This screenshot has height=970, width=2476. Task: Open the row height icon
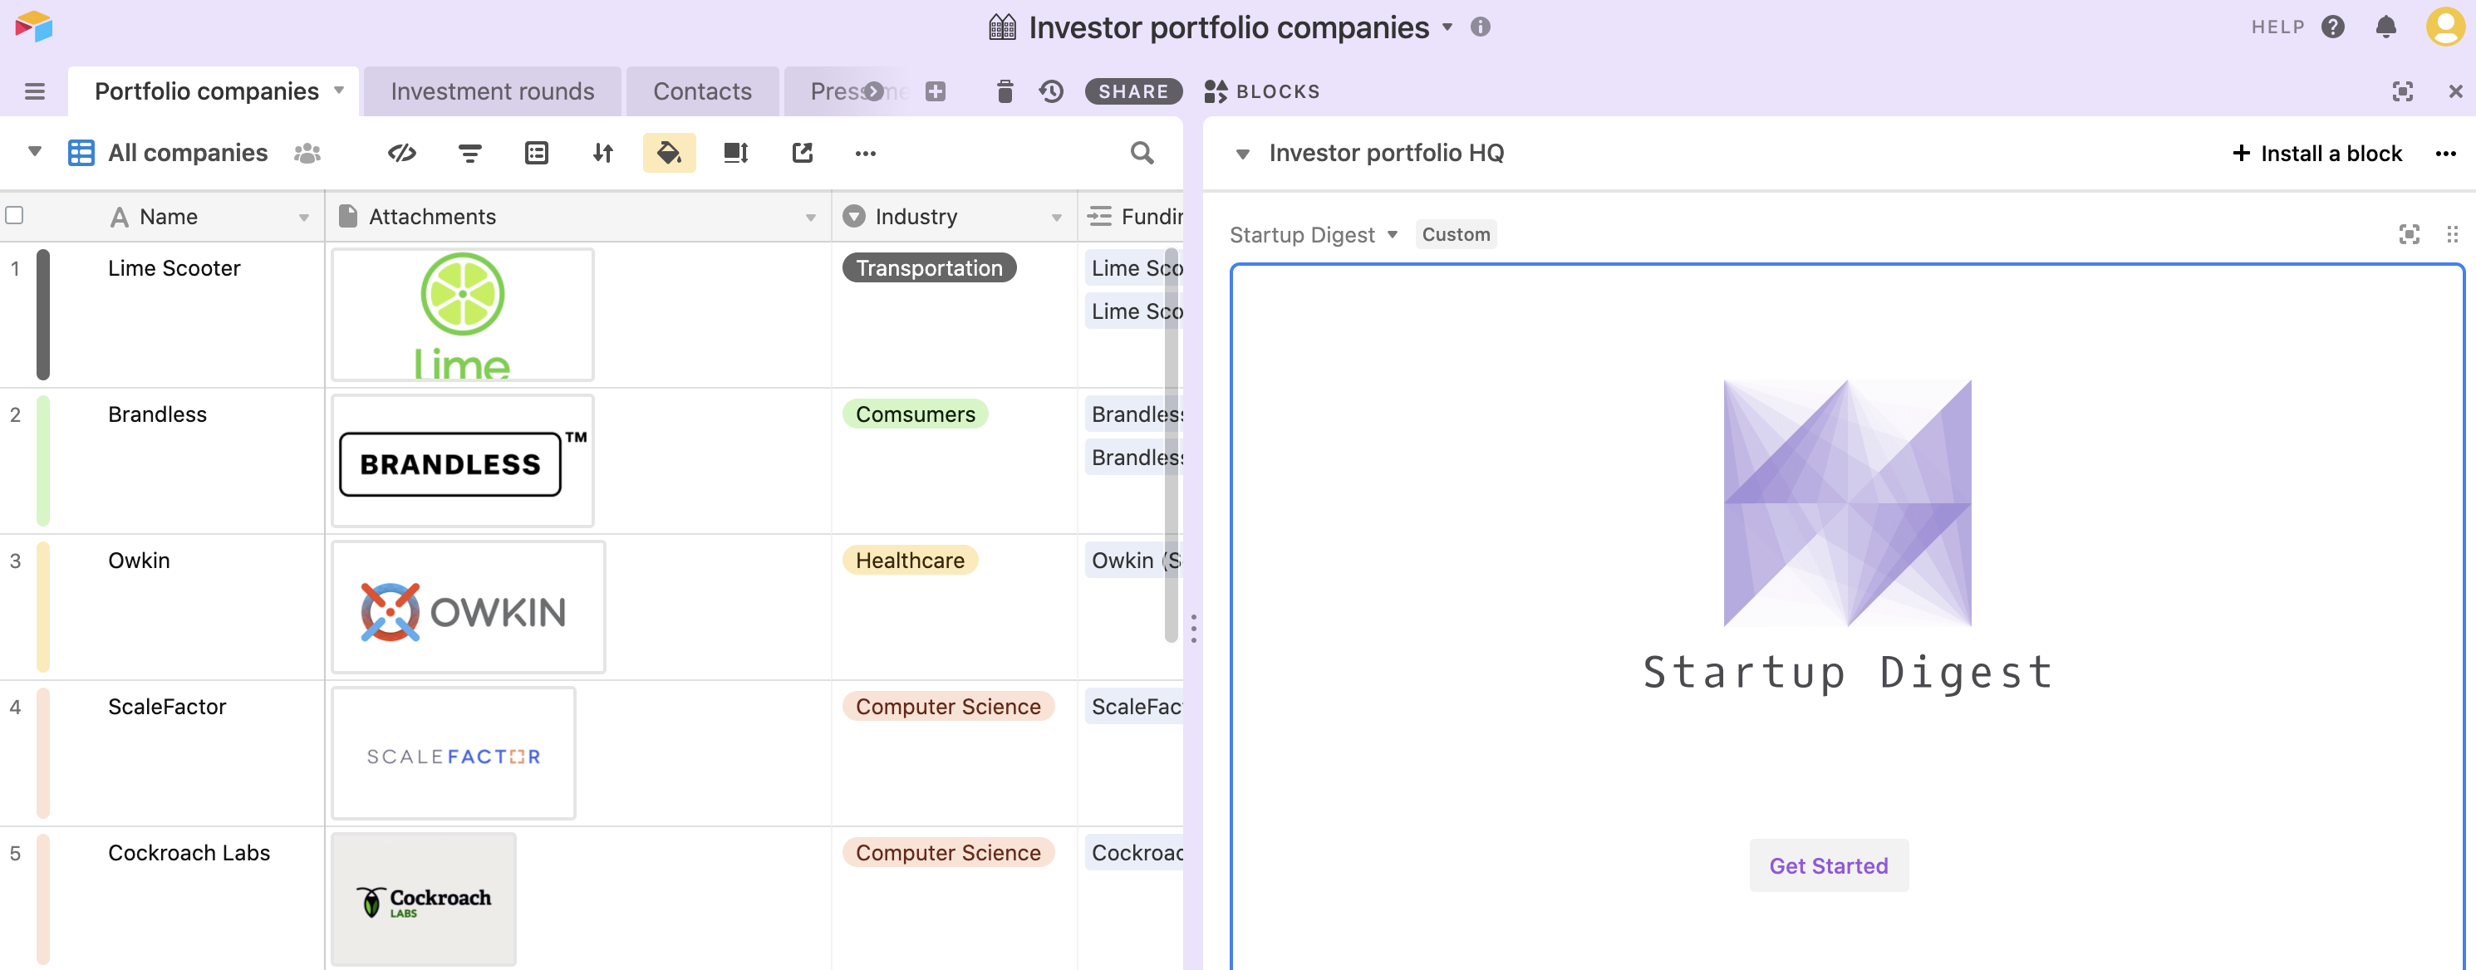tap(735, 153)
